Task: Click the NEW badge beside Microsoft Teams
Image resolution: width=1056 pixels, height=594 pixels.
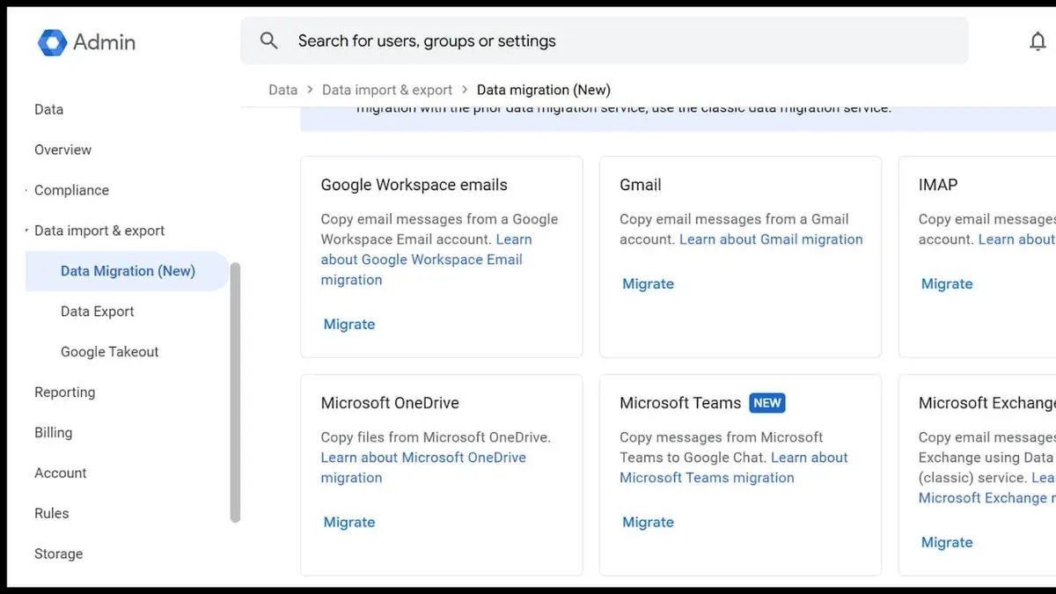Action: coord(767,403)
